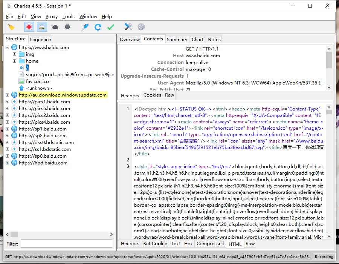The height and width of the screenshot is (264, 339).
Task: Open the Proxy menu
Action: [52, 17]
